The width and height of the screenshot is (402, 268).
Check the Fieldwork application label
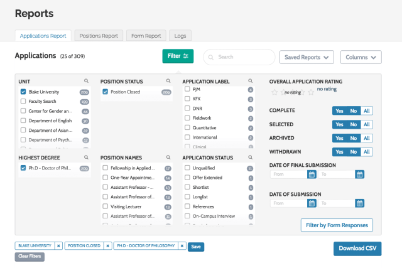coord(187,118)
